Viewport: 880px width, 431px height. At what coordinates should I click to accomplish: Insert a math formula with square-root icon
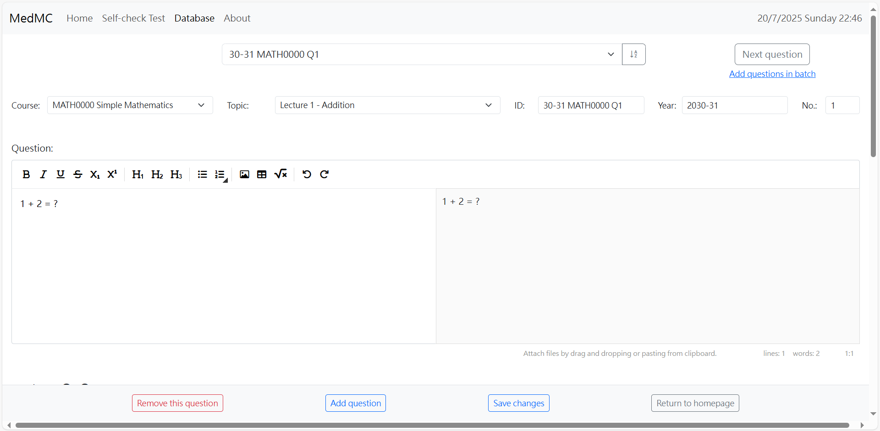point(280,175)
